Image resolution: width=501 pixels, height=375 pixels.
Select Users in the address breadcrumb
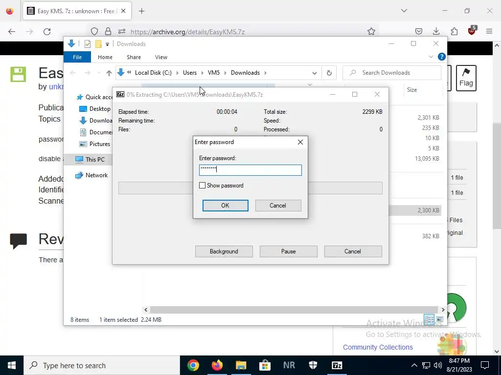(x=190, y=73)
